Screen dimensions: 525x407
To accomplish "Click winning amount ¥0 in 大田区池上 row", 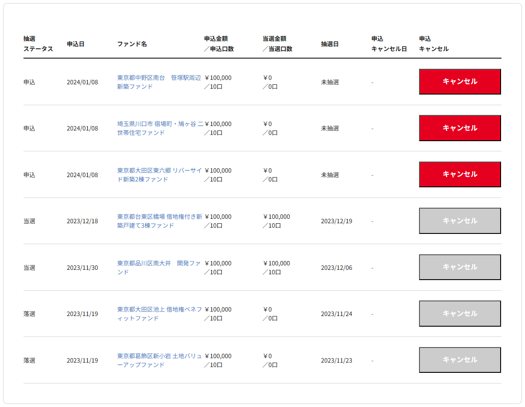I will (267, 309).
